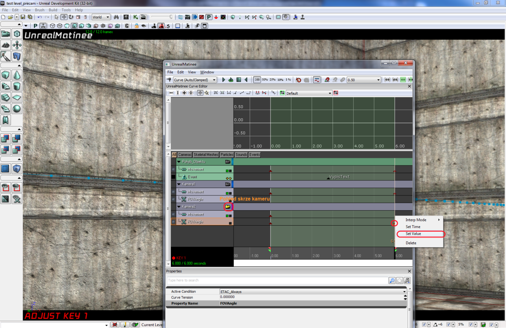506x328 pixels.
Task: Set playback speed to 1%
Action: (x=288, y=80)
